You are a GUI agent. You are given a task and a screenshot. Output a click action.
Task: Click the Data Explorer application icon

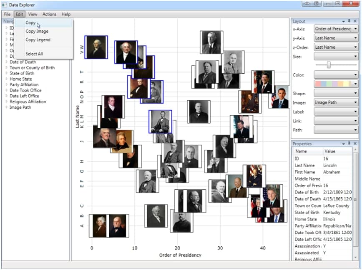(x=4, y=5)
